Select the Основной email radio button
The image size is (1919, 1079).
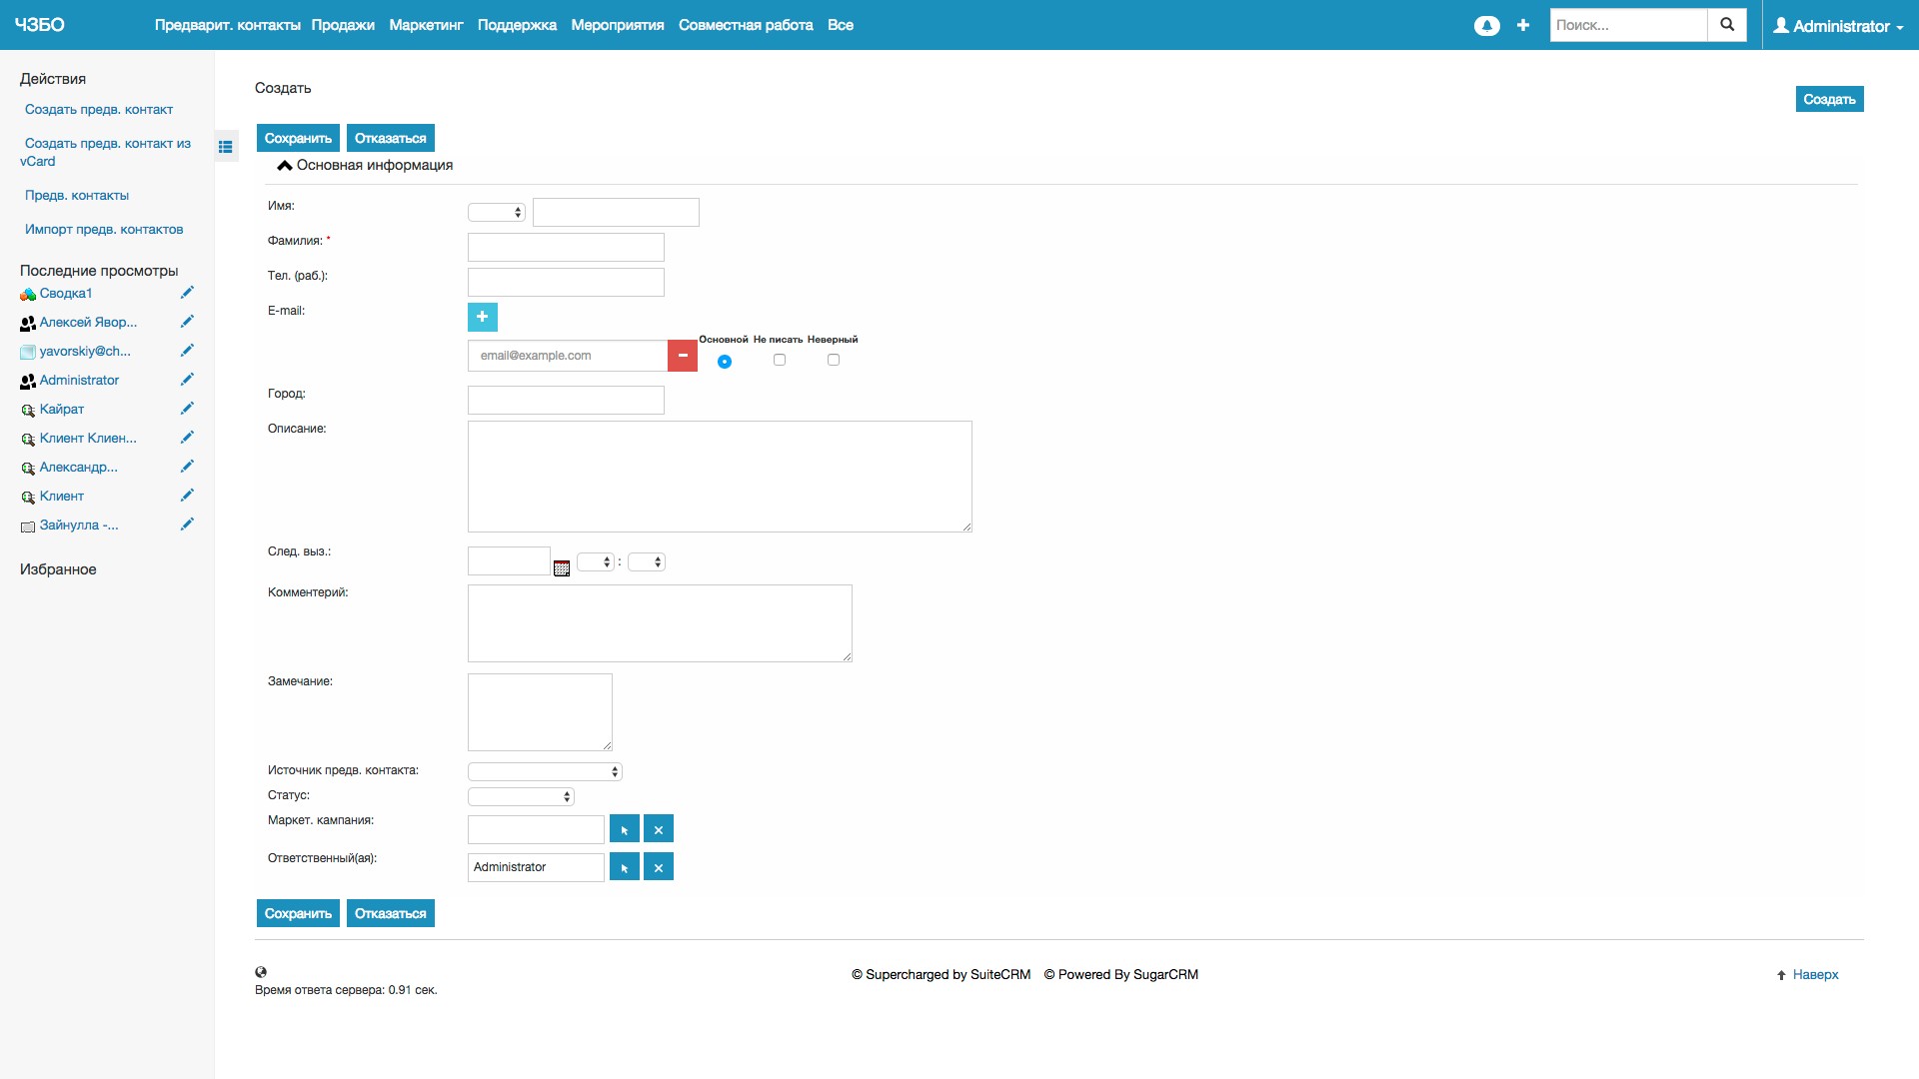click(725, 362)
